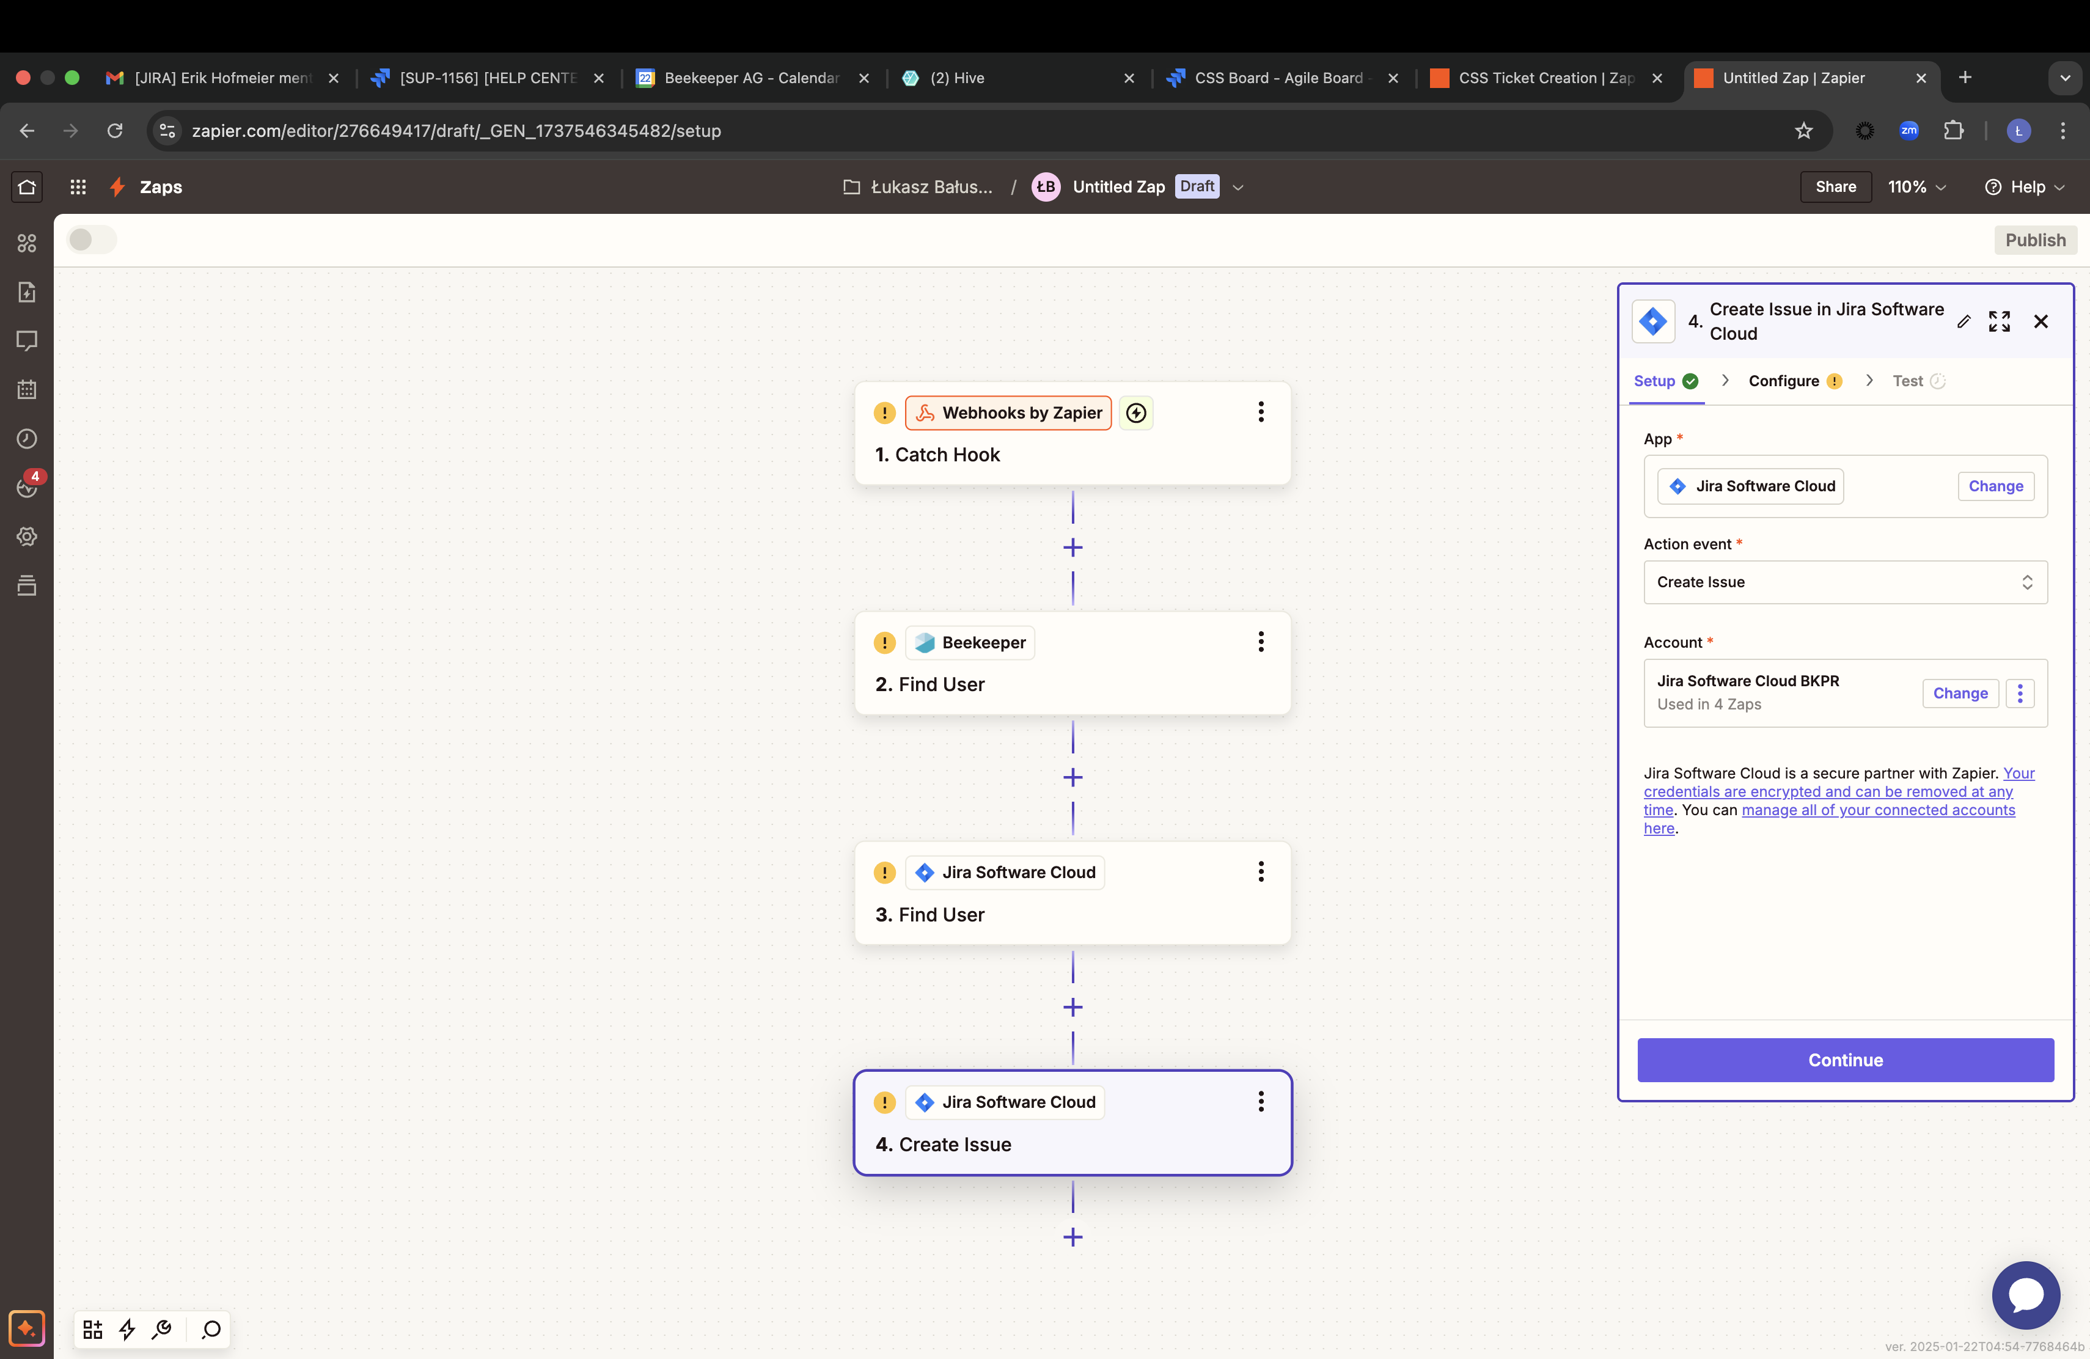
Task: Click the wrench tool in the bottom toolbar
Action: pos(161,1329)
